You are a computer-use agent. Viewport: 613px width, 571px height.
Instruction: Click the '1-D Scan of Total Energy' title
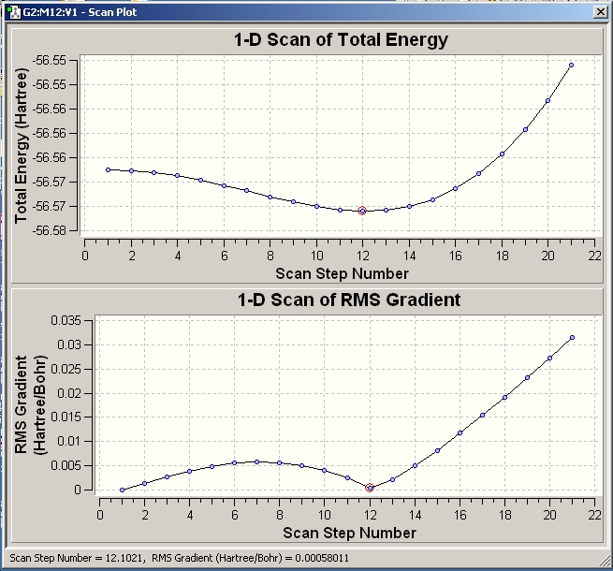[x=341, y=39]
